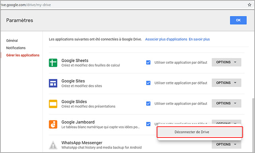Viewport: 255px width, 153px height.
Task: Click 'Le tableau blanc numérique' Jamboard description
Action: [100, 127]
